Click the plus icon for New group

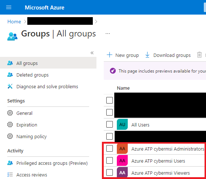(110, 55)
